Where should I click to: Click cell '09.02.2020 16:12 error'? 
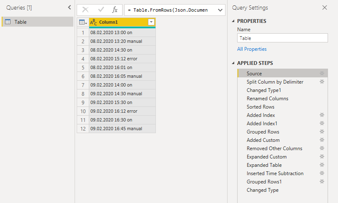pyautogui.click(x=122, y=111)
